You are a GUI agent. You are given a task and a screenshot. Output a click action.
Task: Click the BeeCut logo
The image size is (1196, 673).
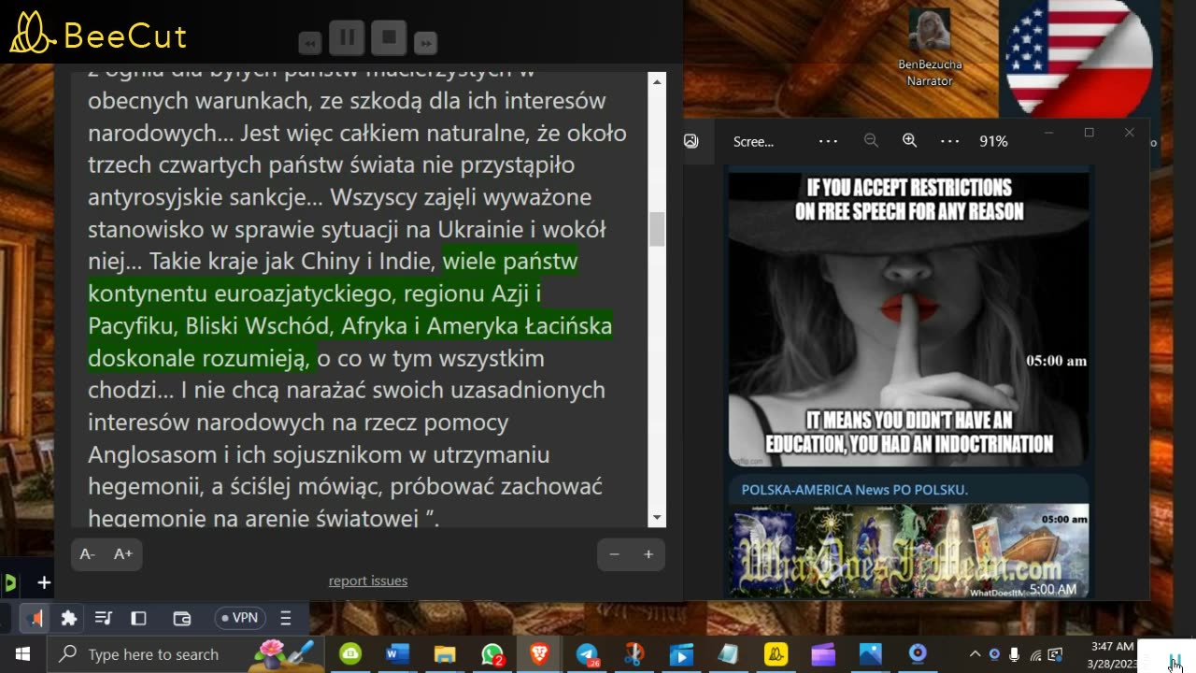coord(98,34)
